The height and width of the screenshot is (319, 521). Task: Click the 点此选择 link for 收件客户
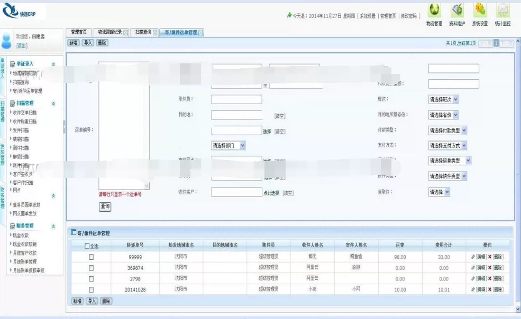point(271,193)
